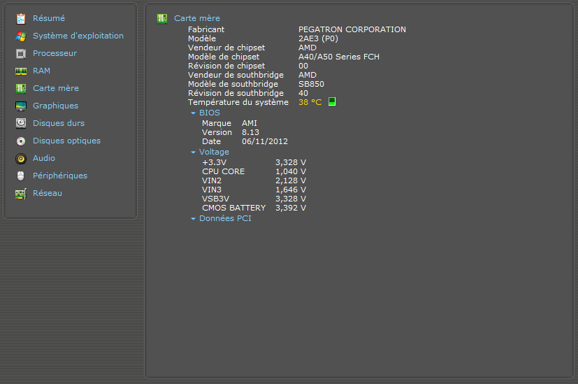Image resolution: width=578 pixels, height=384 pixels.
Task: View the Disques optiques section
Action: 66,141
